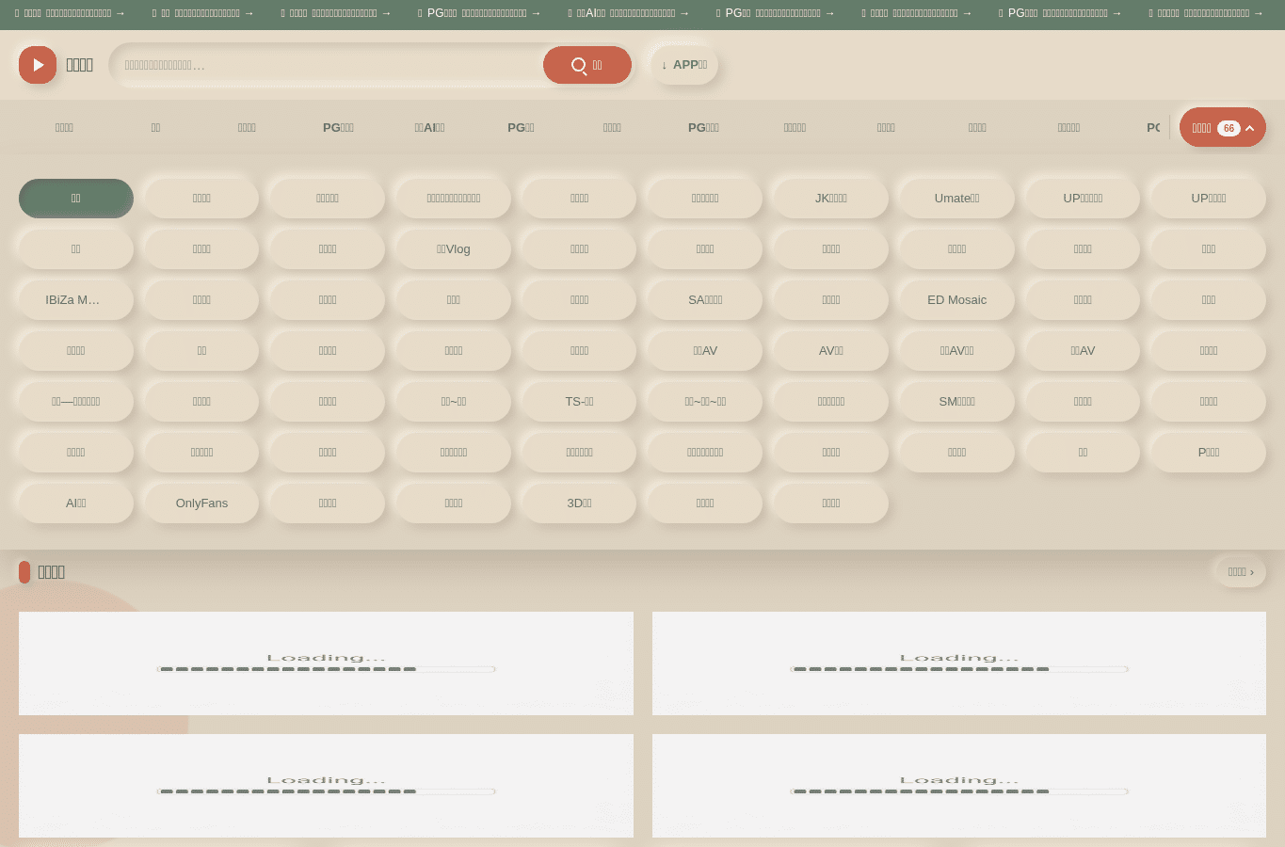Choose the Umate category chip

pos(956,199)
